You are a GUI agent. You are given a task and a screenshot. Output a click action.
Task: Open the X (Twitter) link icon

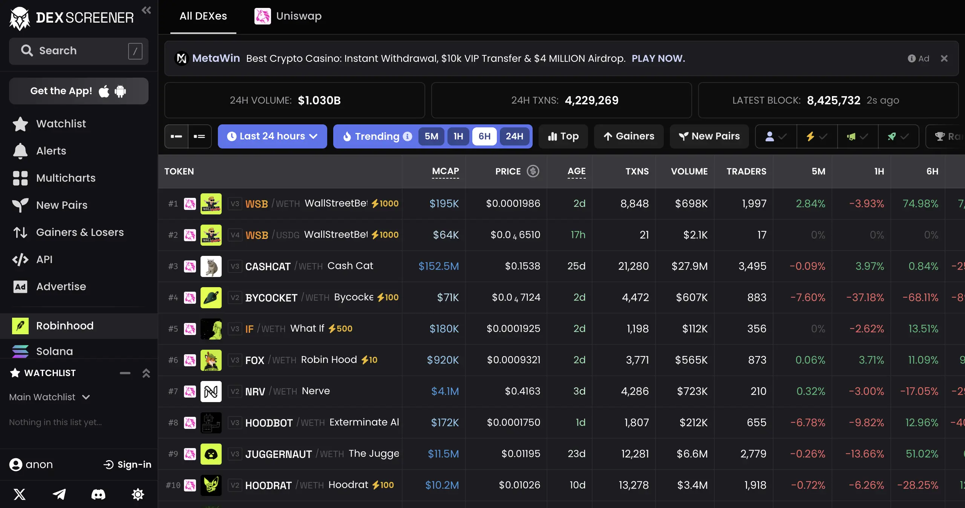click(x=20, y=494)
